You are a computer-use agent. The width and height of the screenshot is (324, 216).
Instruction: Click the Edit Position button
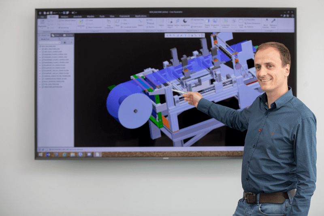click(198, 27)
